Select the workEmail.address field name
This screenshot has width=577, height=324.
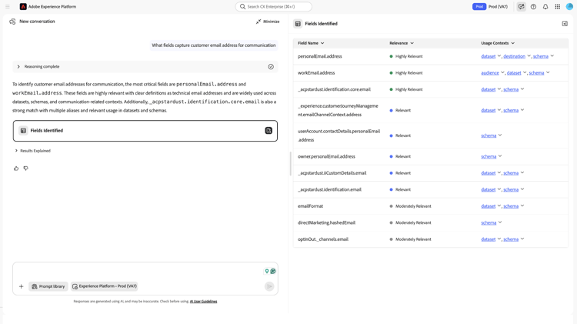(x=316, y=73)
